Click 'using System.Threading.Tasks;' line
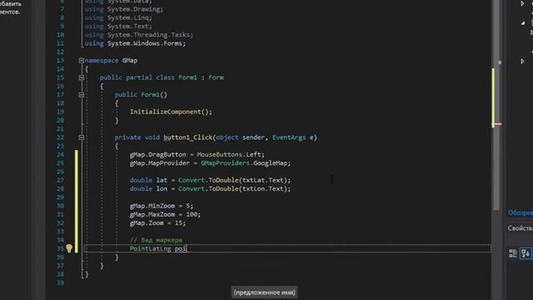 point(139,35)
